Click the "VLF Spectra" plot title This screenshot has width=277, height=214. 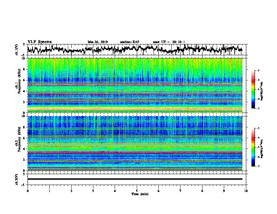40,42
